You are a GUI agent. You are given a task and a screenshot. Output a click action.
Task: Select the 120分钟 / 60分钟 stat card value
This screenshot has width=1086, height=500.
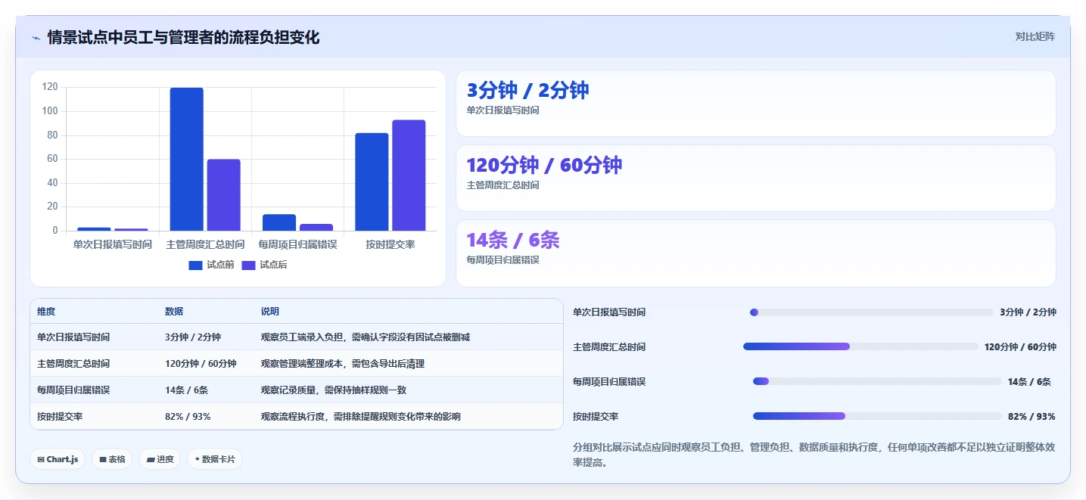pos(544,165)
